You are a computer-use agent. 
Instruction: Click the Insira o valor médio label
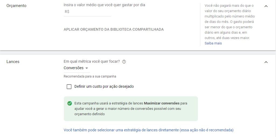click(x=104, y=5)
